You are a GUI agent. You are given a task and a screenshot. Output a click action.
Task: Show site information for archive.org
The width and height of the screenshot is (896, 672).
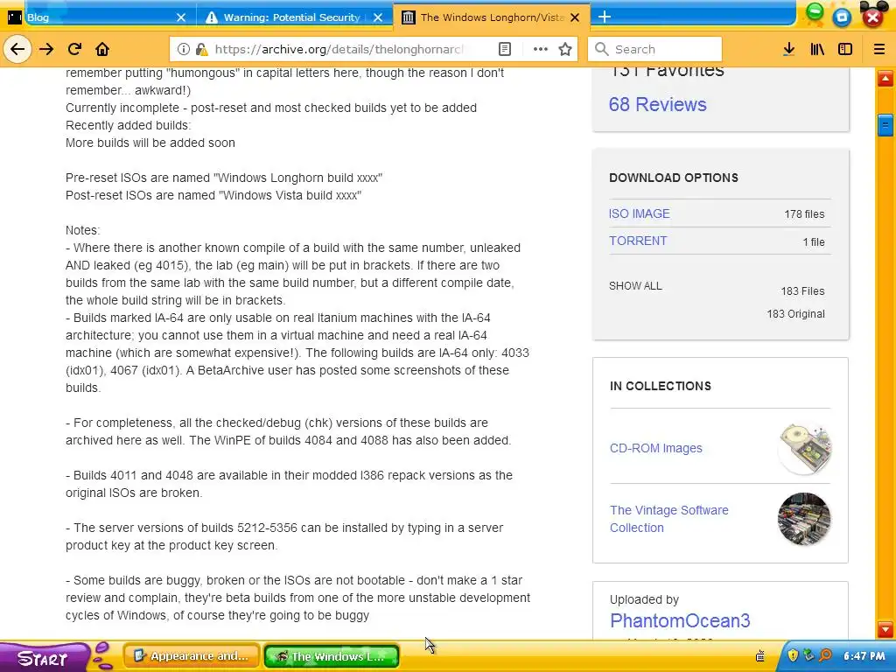point(183,49)
